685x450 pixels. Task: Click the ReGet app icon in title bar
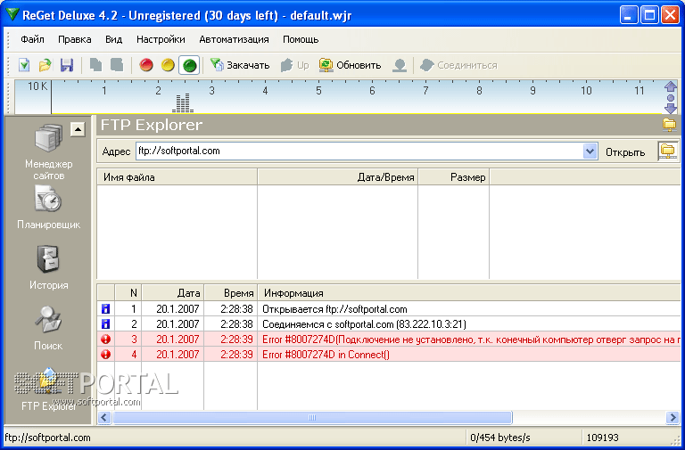[x=12, y=15]
